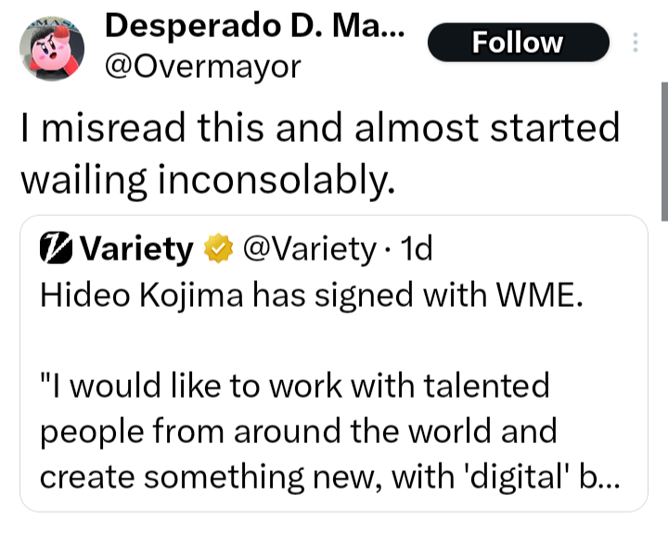668x533 pixels.
Task: Click the "I would like to work with talented" line
Action: tap(296, 385)
